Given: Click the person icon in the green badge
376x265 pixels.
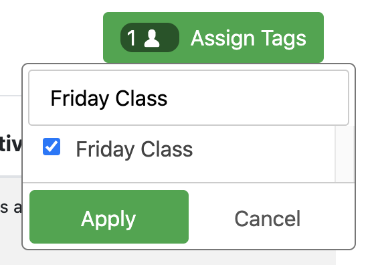Looking at the screenshot, I should [152, 38].
